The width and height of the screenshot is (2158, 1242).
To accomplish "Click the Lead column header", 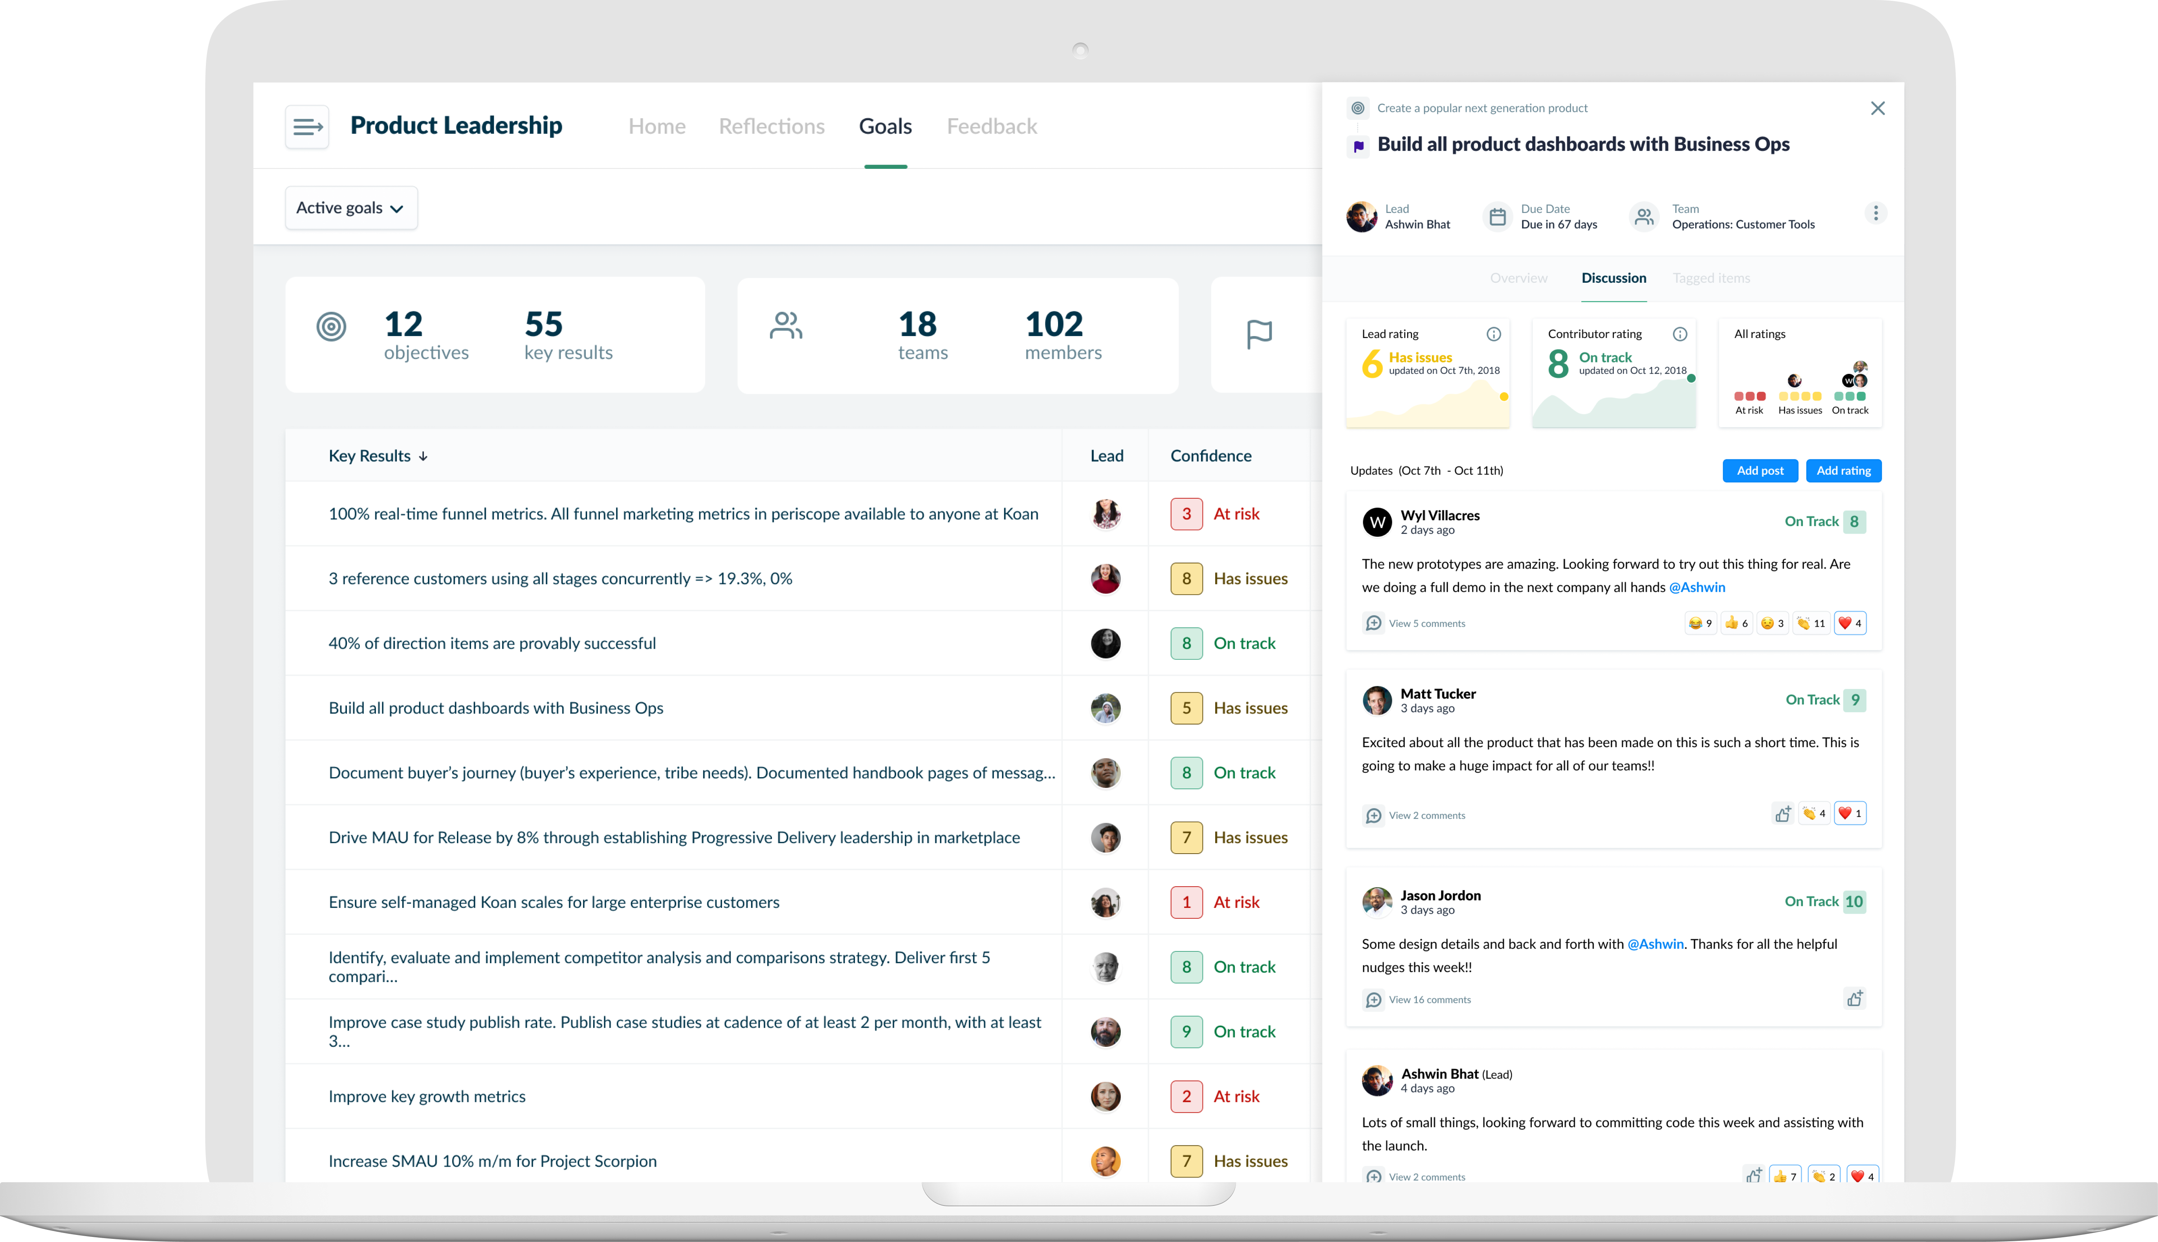I will click(x=1107, y=456).
